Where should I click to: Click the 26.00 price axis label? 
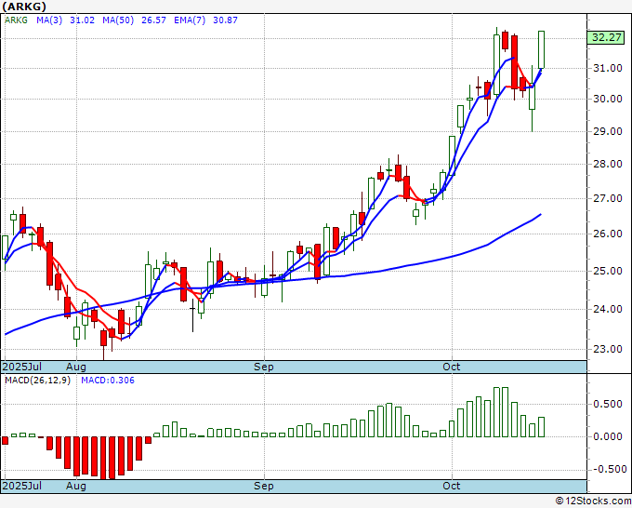pyautogui.click(x=608, y=234)
